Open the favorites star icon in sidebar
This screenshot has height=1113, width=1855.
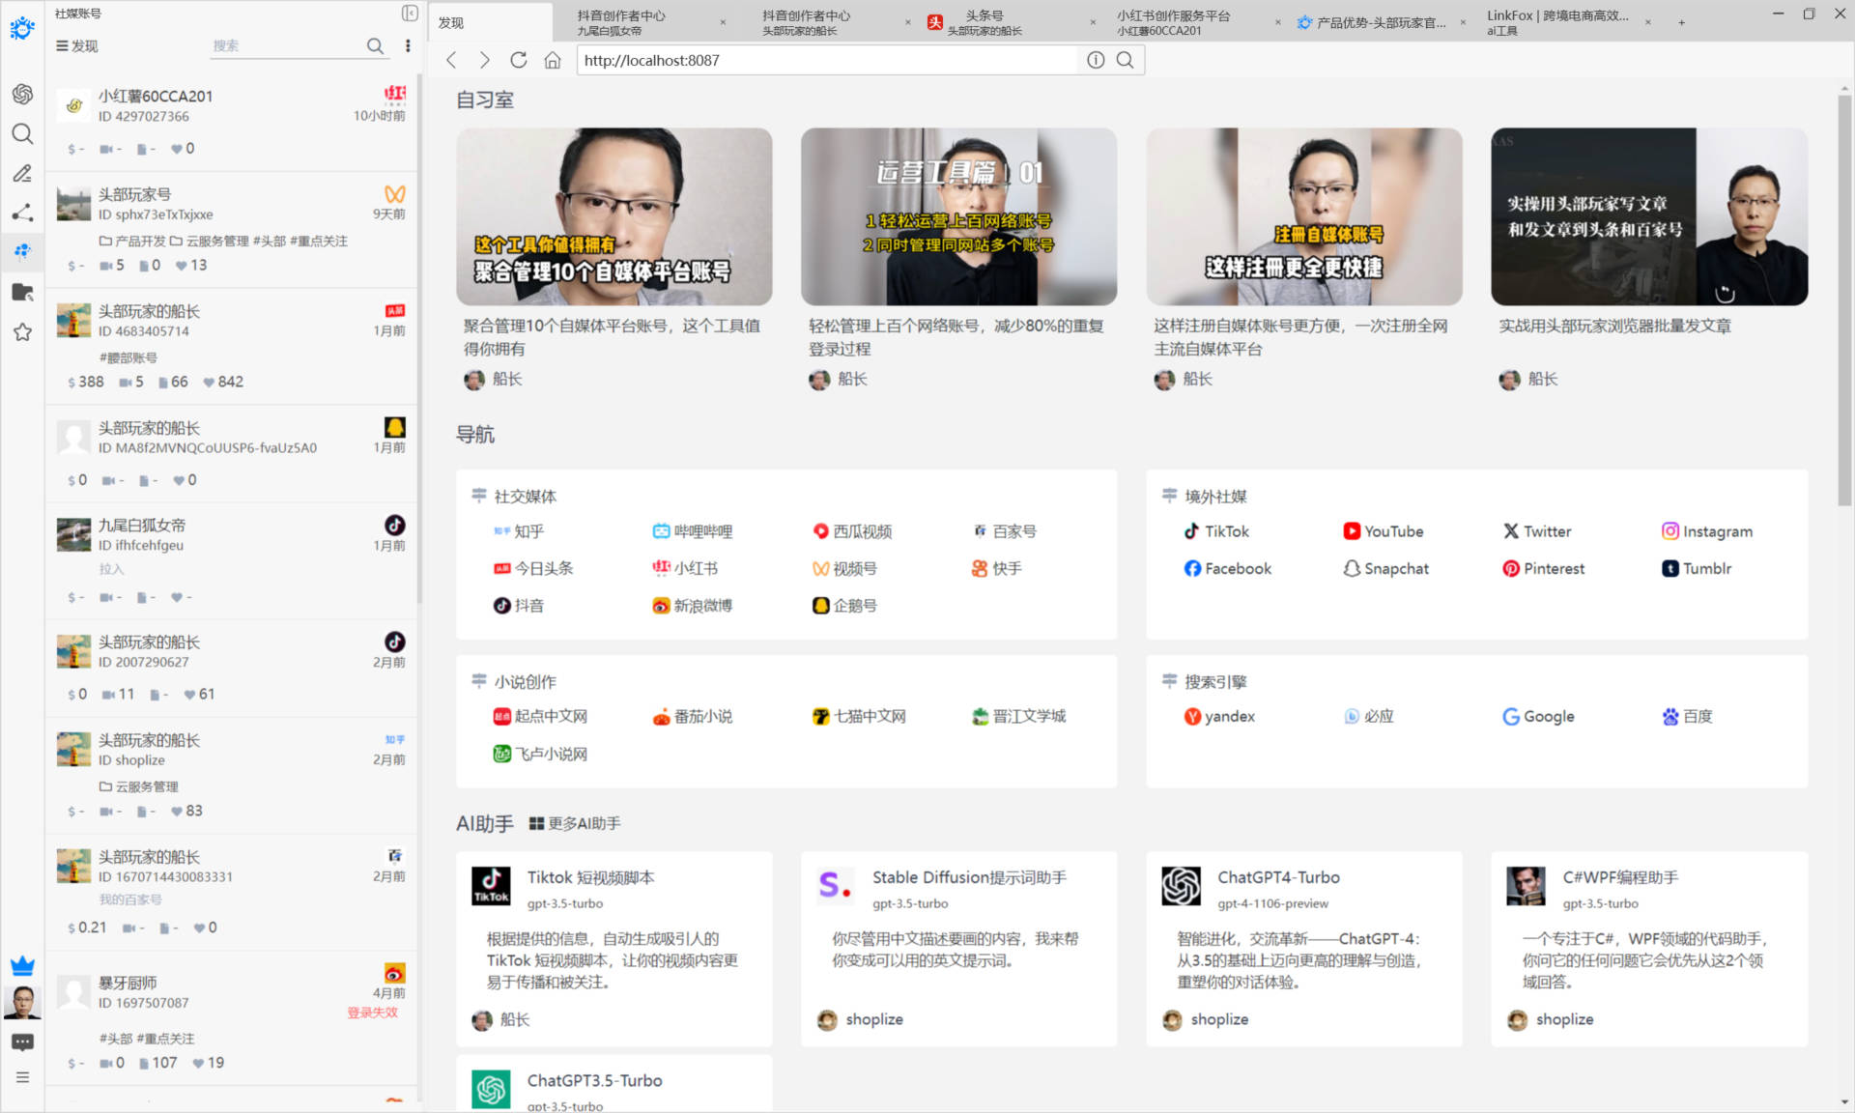(x=22, y=332)
